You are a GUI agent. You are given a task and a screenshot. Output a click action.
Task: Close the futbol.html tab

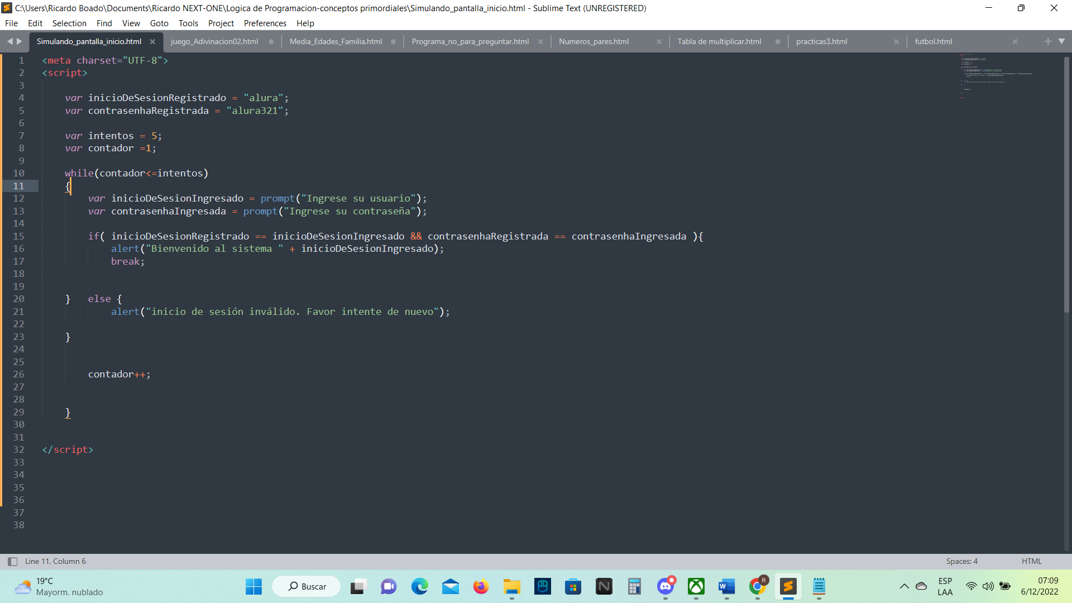pos(1015,42)
